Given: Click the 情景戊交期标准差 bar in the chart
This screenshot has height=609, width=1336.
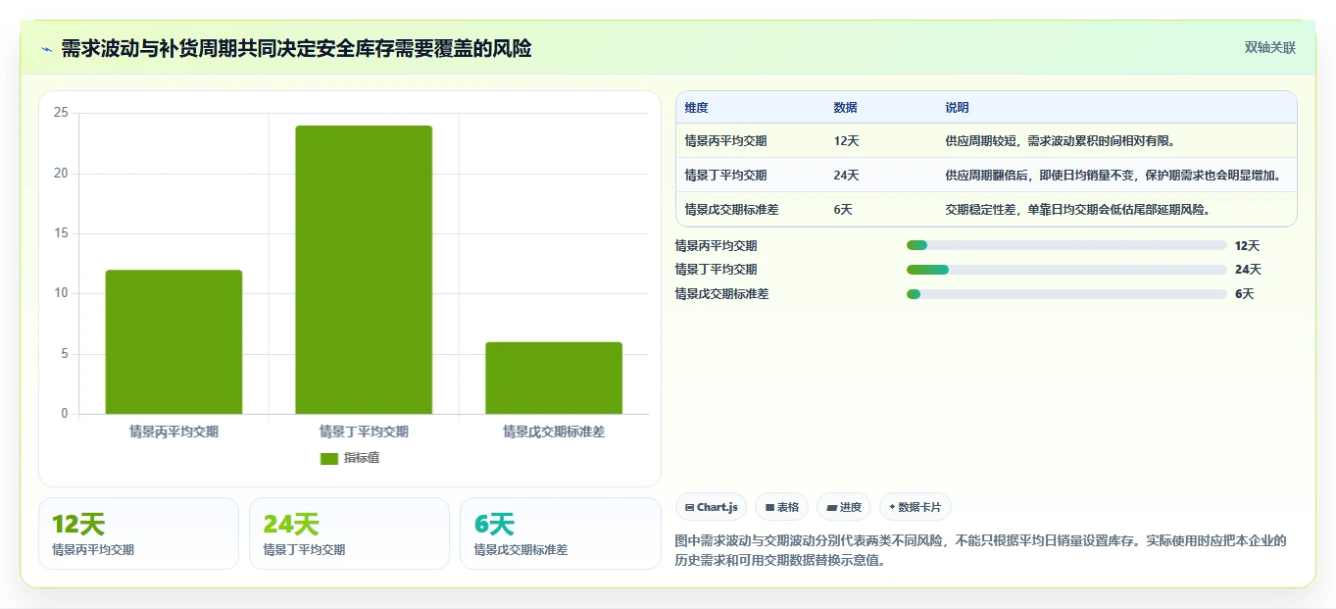Looking at the screenshot, I should tap(554, 378).
